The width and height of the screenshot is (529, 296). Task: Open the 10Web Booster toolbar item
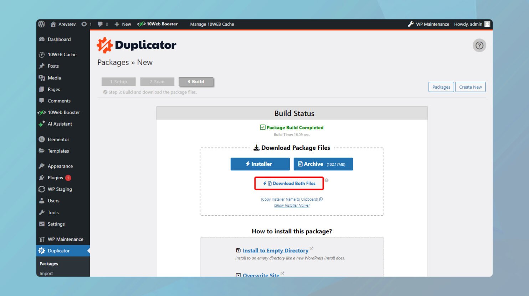[158, 24]
